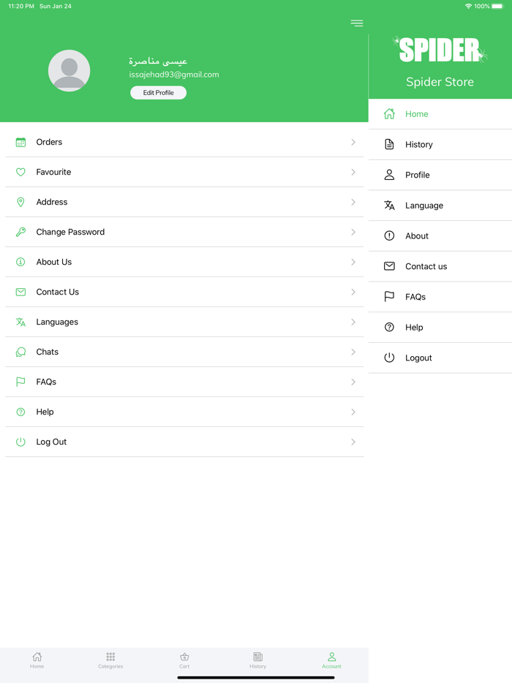Open History from the side drawer
The height and width of the screenshot is (683, 512).
pos(440,144)
